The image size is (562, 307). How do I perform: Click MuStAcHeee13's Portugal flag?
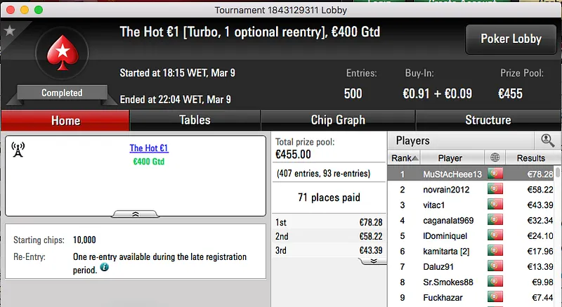(x=495, y=174)
